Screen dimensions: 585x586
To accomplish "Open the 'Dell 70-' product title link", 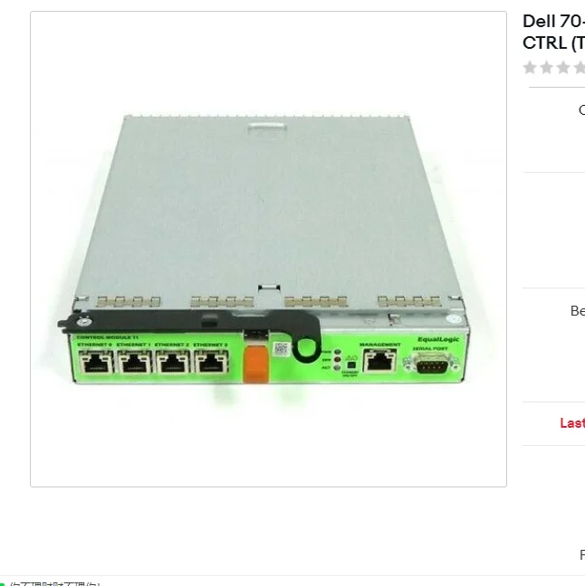I will [x=553, y=22].
